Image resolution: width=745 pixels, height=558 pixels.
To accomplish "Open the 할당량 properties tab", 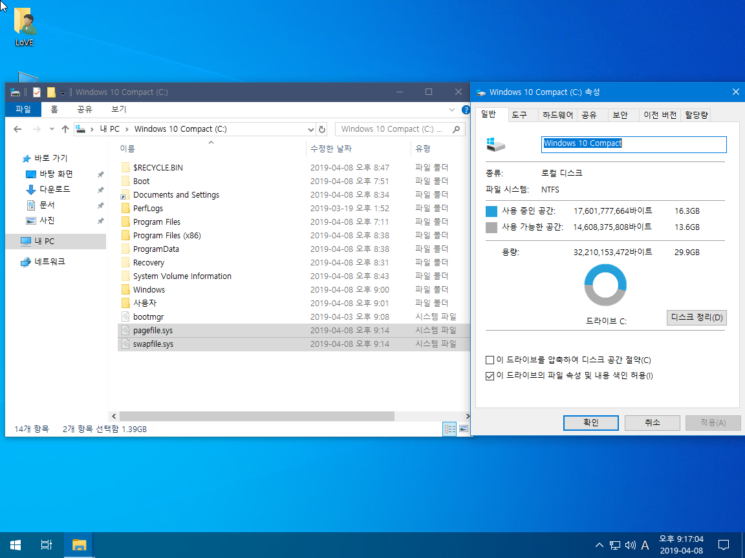I will coord(696,116).
